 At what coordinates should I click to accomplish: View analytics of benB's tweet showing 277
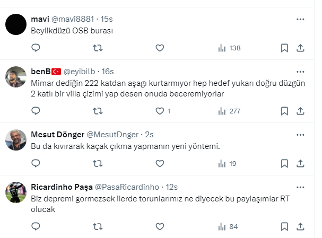(x=229, y=111)
